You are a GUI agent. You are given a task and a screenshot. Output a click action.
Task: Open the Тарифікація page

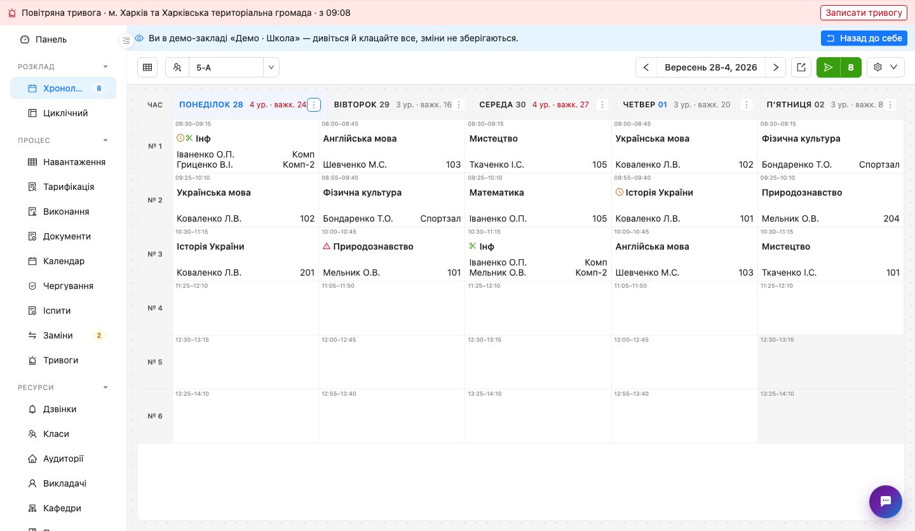[63, 187]
